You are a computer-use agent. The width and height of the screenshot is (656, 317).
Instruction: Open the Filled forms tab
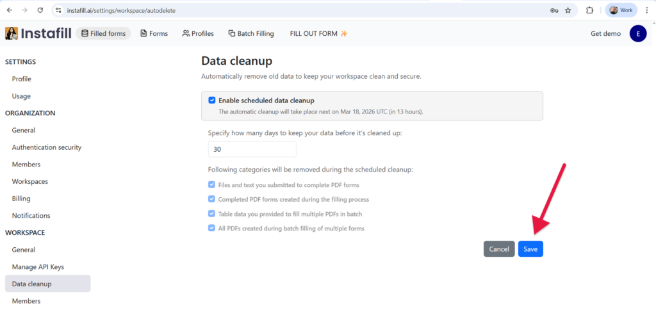[x=103, y=33]
